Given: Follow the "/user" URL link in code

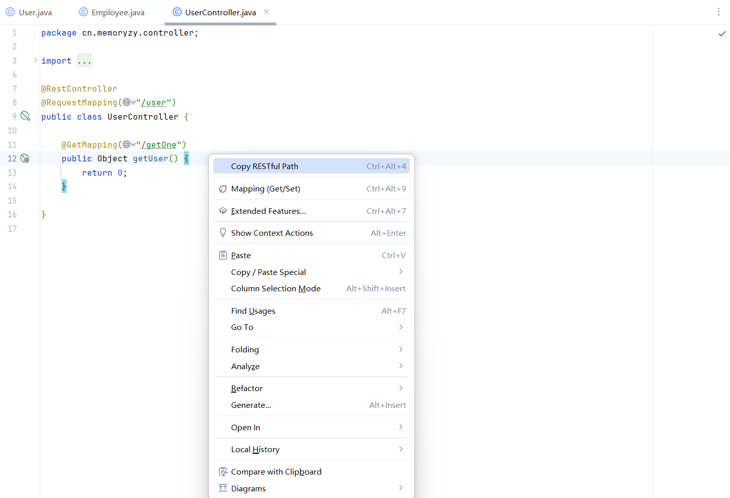Looking at the screenshot, I should (153, 103).
